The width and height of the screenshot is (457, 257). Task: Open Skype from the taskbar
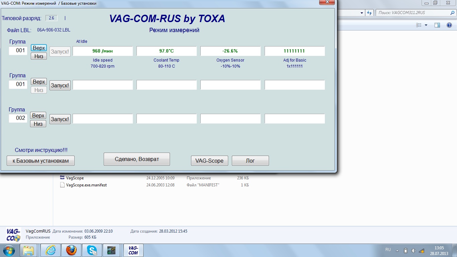pyautogui.click(x=92, y=250)
